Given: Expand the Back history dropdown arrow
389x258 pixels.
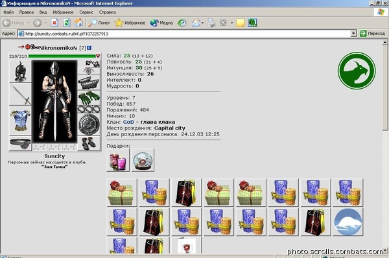Looking at the screenshot, I should click(29, 23).
